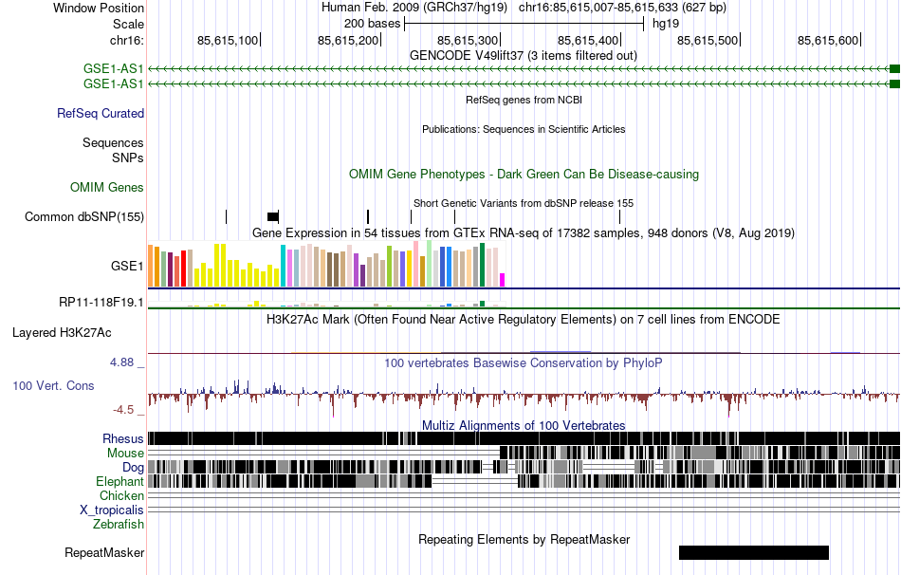Click the RefSeq genes from NCBI title
The image size is (901, 575).
524,100
